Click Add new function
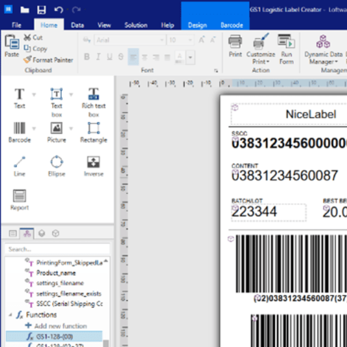Screen dimensions: 347x347 click(56, 326)
